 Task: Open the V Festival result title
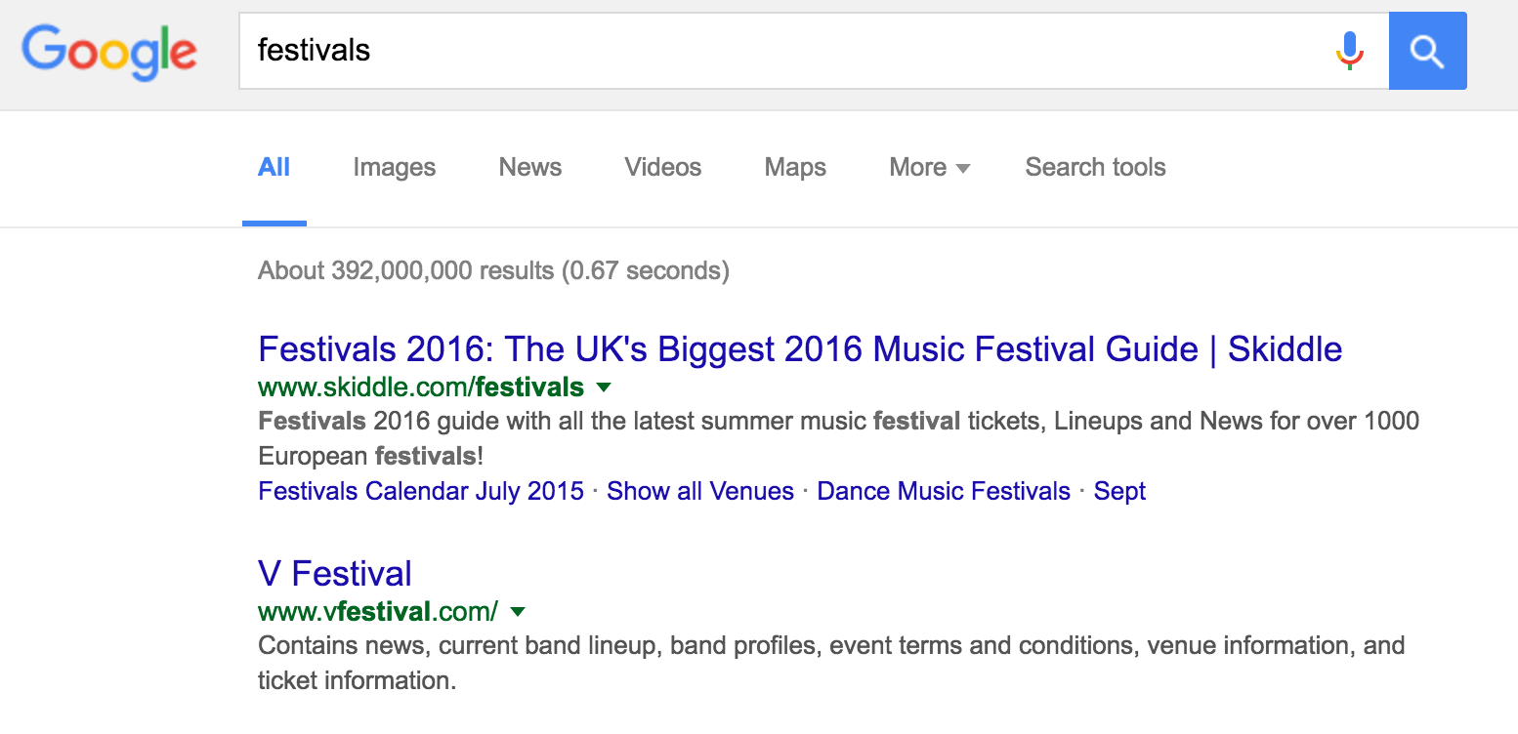coord(335,573)
